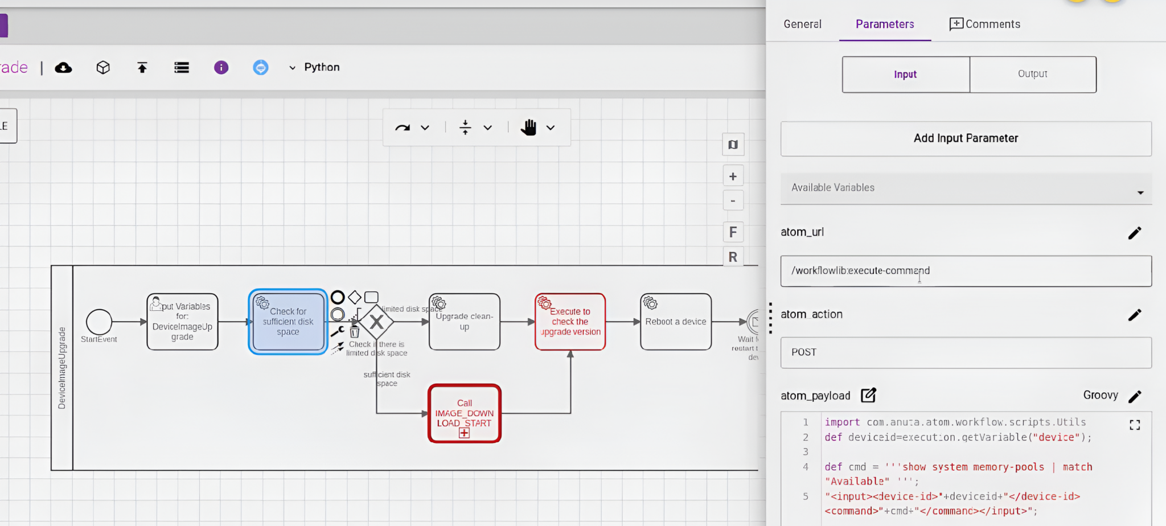Select the Input toggle tab

point(906,75)
